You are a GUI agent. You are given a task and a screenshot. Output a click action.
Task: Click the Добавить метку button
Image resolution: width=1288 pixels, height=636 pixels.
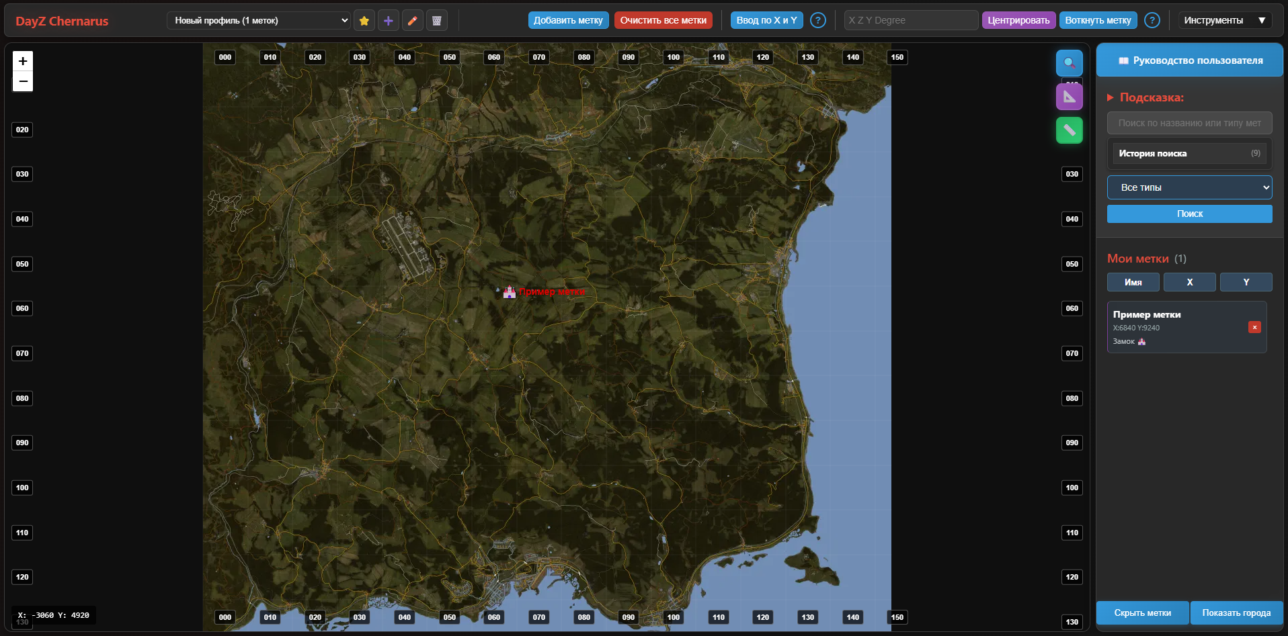coord(568,20)
